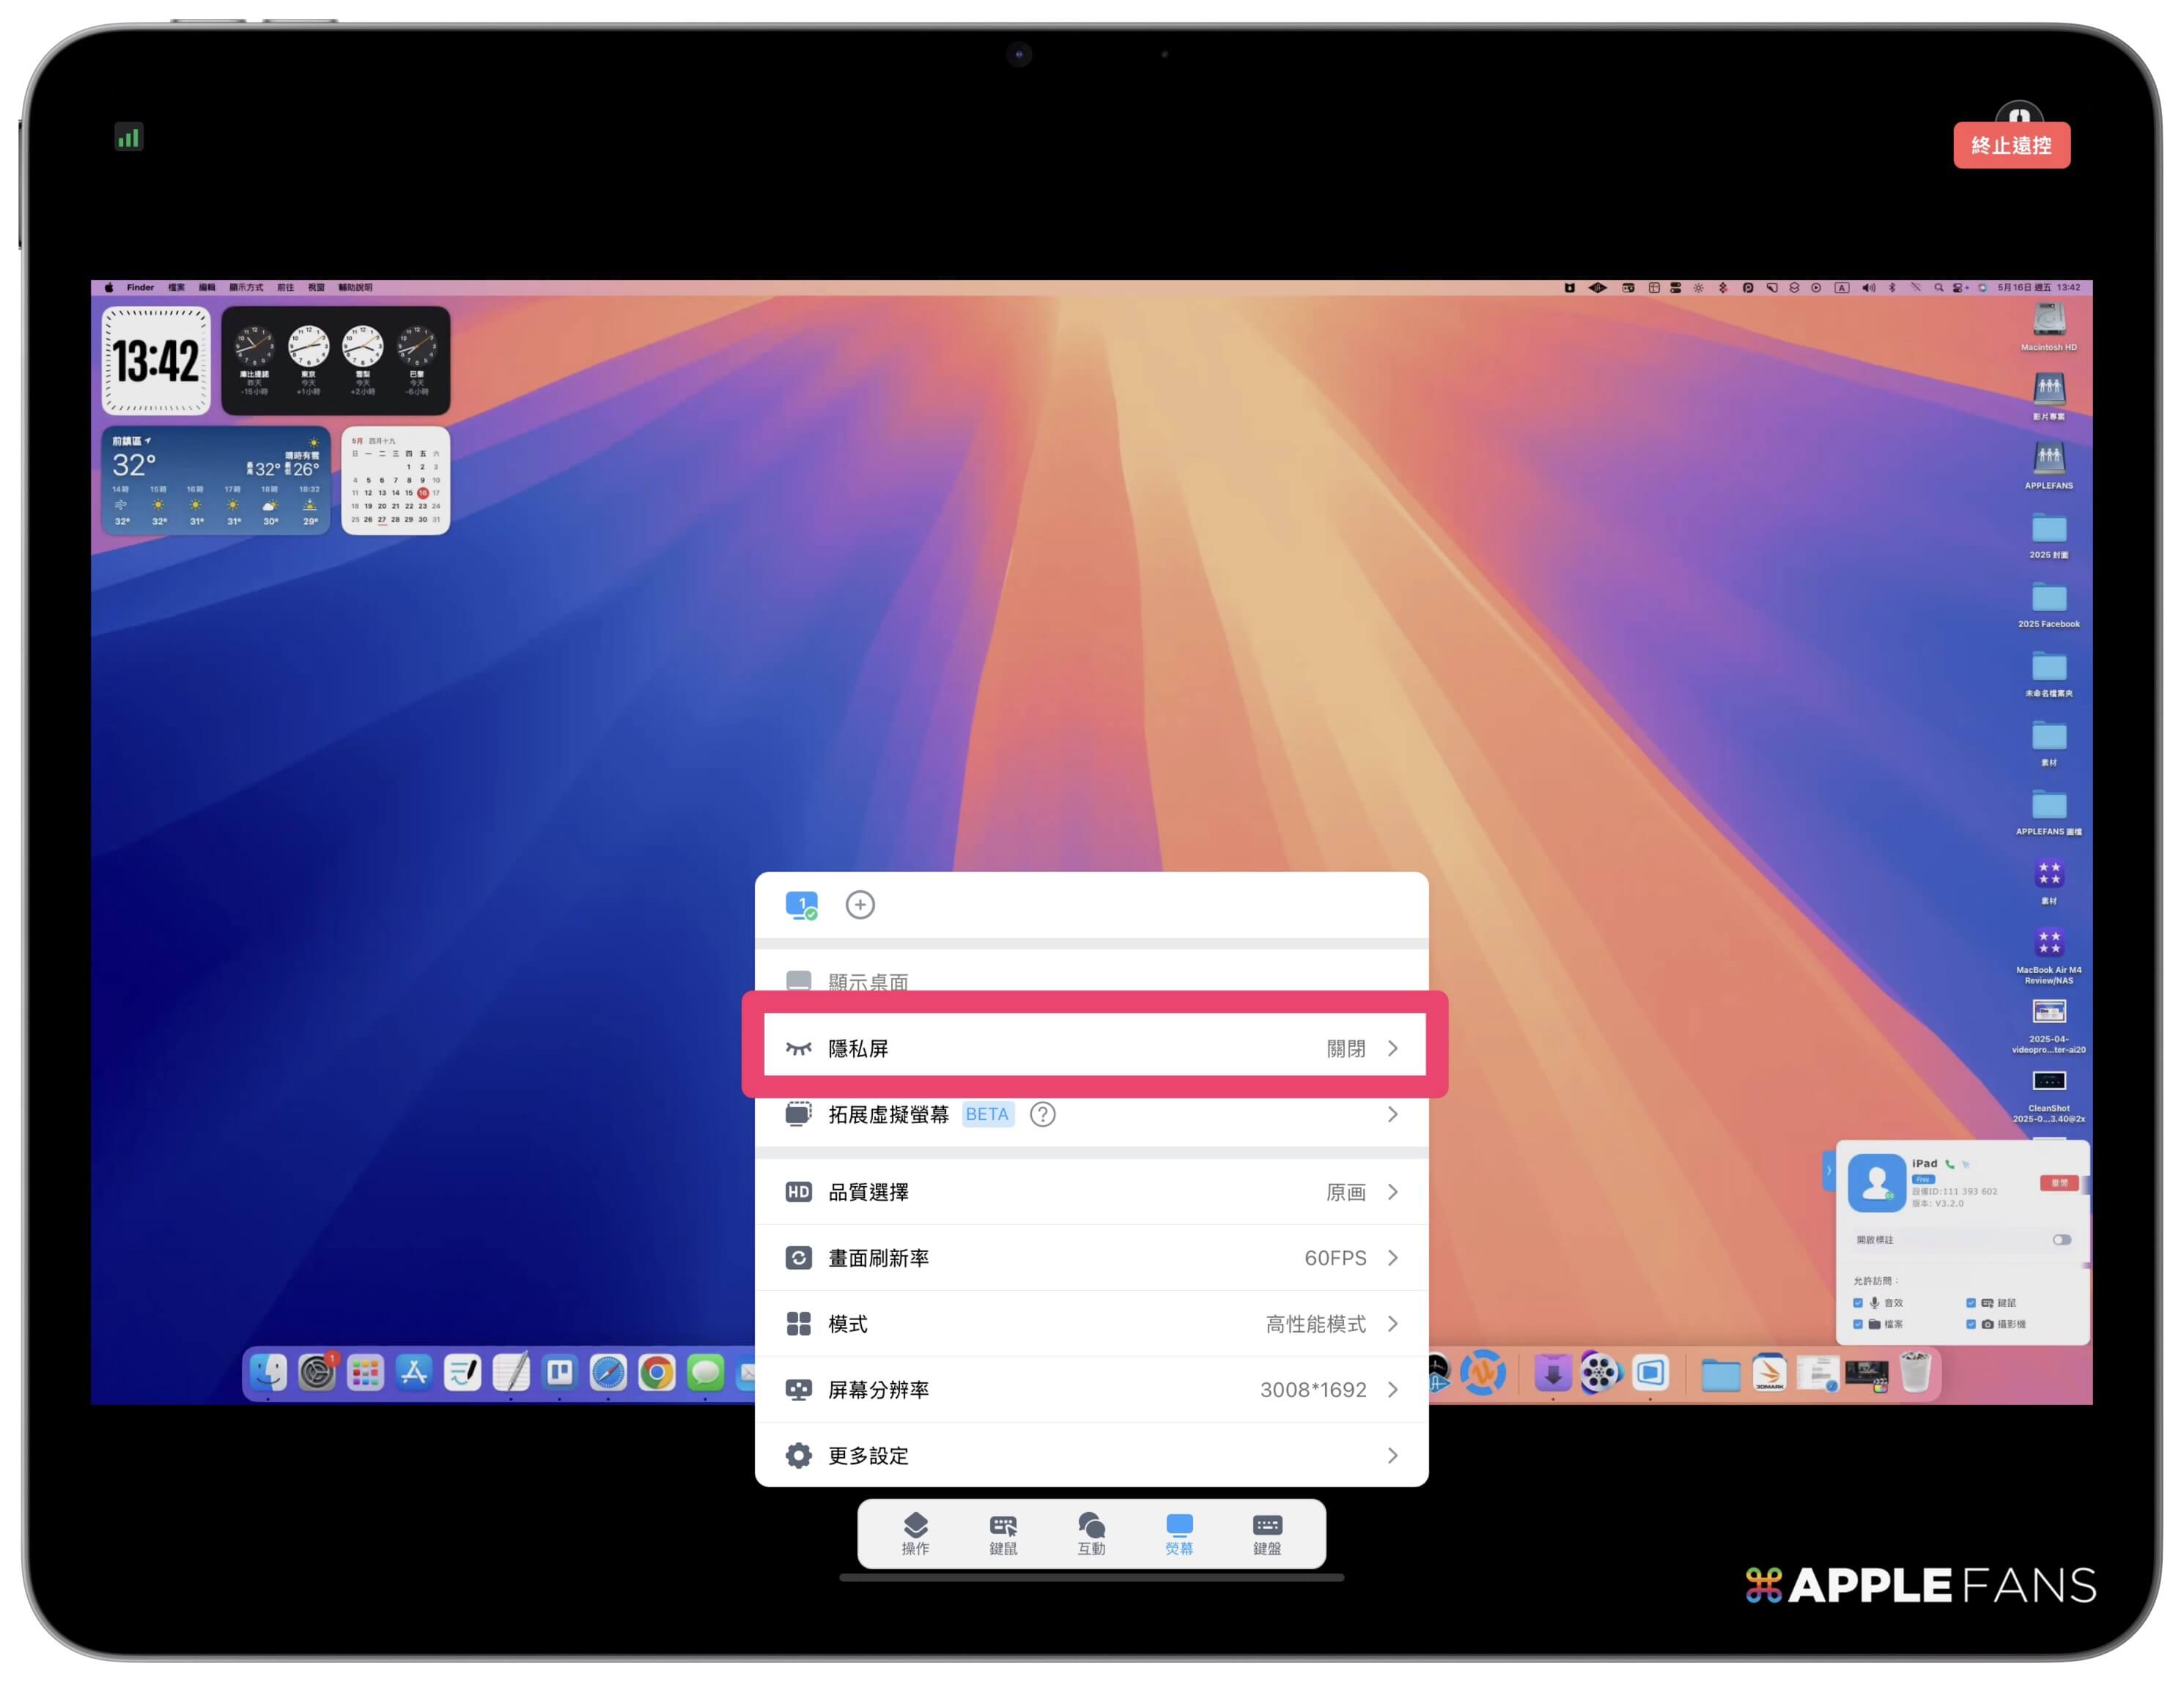Viewport: 2184px width, 1685px height.
Task: Toggle the 開啟標註 switch
Action: (2061, 1240)
